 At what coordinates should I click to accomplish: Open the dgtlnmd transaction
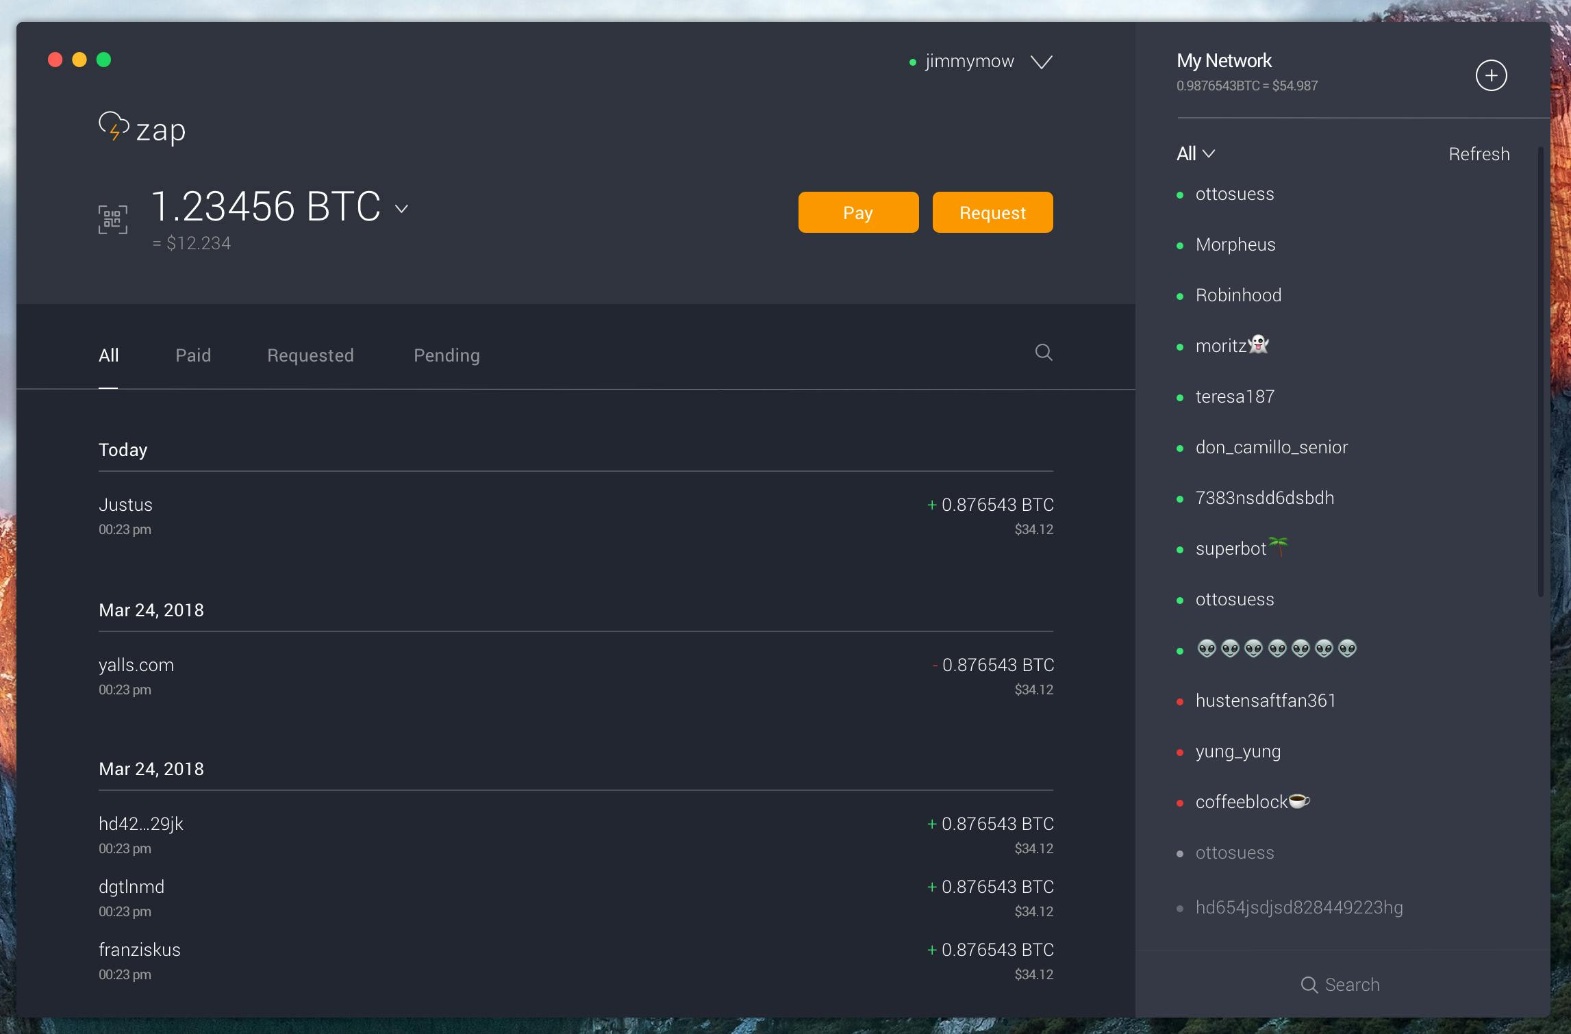(575, 898)
